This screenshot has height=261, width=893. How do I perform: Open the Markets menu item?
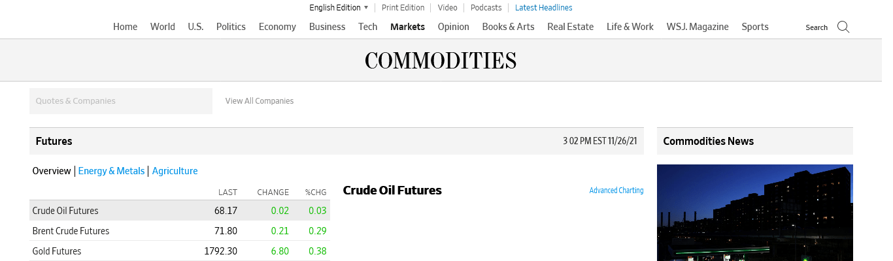407,27
